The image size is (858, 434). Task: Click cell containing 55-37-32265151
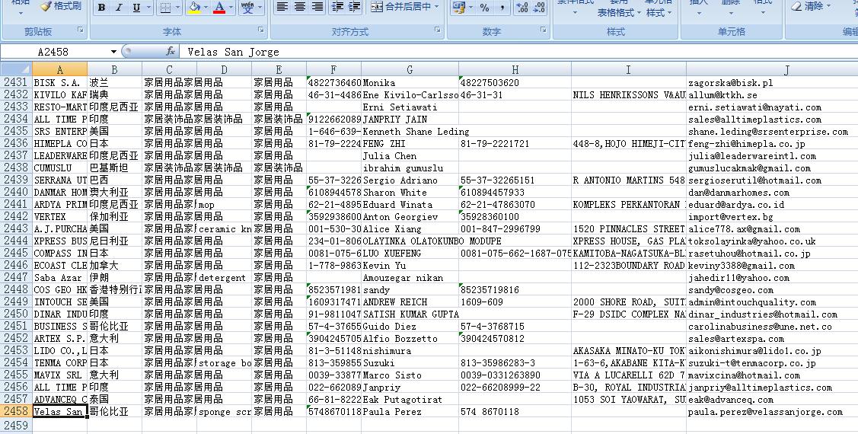[515, 180]
